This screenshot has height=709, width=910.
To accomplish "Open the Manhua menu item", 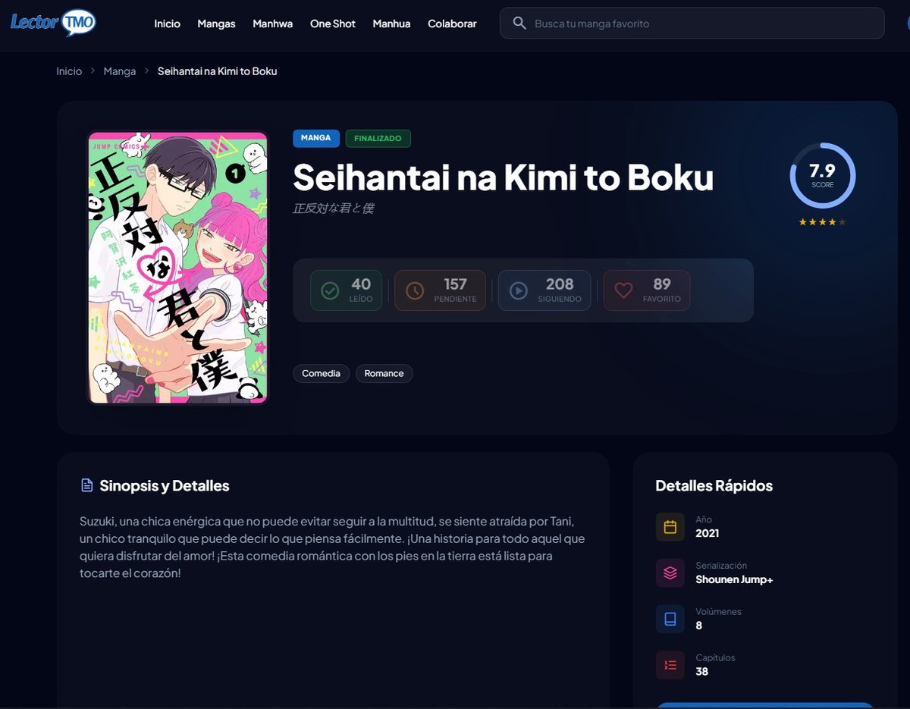I will click(391, 24).
